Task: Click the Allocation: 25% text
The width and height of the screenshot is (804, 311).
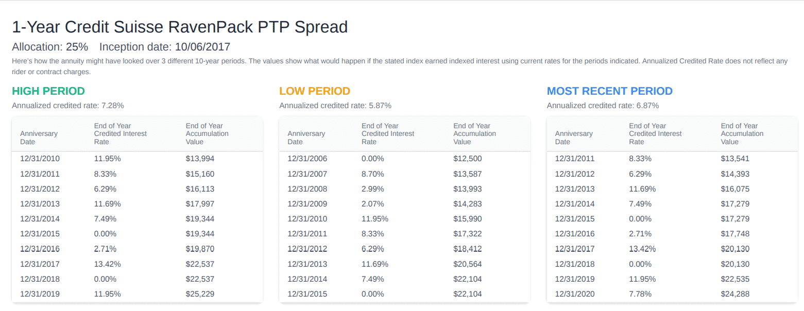Action: (x=50, y=47)
